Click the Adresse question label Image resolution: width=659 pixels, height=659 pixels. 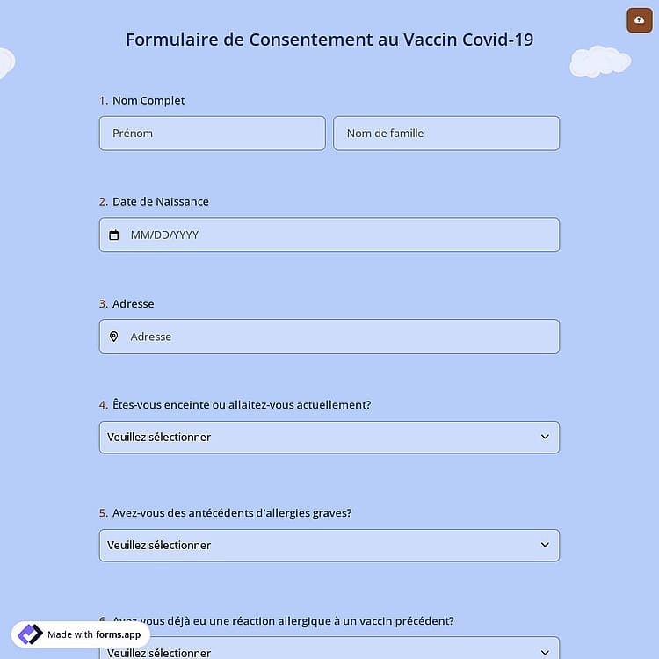pyautogui.click(x=134, y=303)
